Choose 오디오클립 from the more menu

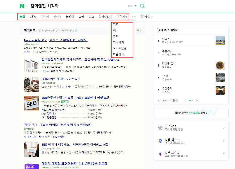[120, 48]
